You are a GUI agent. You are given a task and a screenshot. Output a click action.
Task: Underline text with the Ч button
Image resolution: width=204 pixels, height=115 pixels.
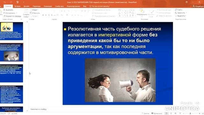(x=49, y=15)
